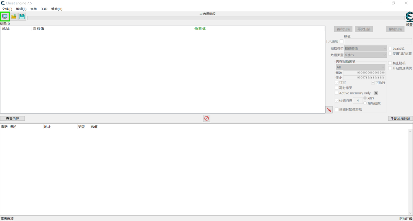The width and height of the screenshot is (413, 221).
Task: Expand the memory region All dropdown
Action: tap(361, 67)
